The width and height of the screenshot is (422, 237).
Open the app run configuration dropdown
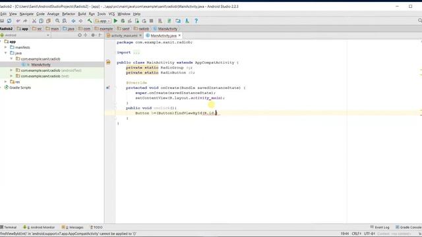pos(102,20)
